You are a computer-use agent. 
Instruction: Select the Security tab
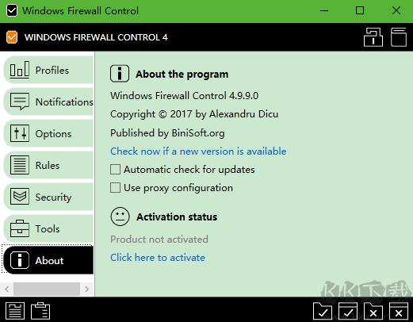(48, 197)
